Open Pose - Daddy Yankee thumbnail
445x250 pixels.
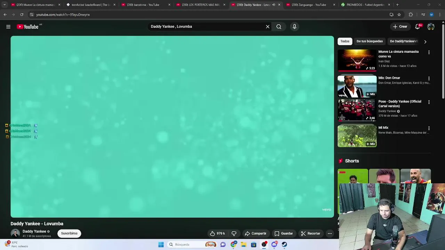click(357, 110)
